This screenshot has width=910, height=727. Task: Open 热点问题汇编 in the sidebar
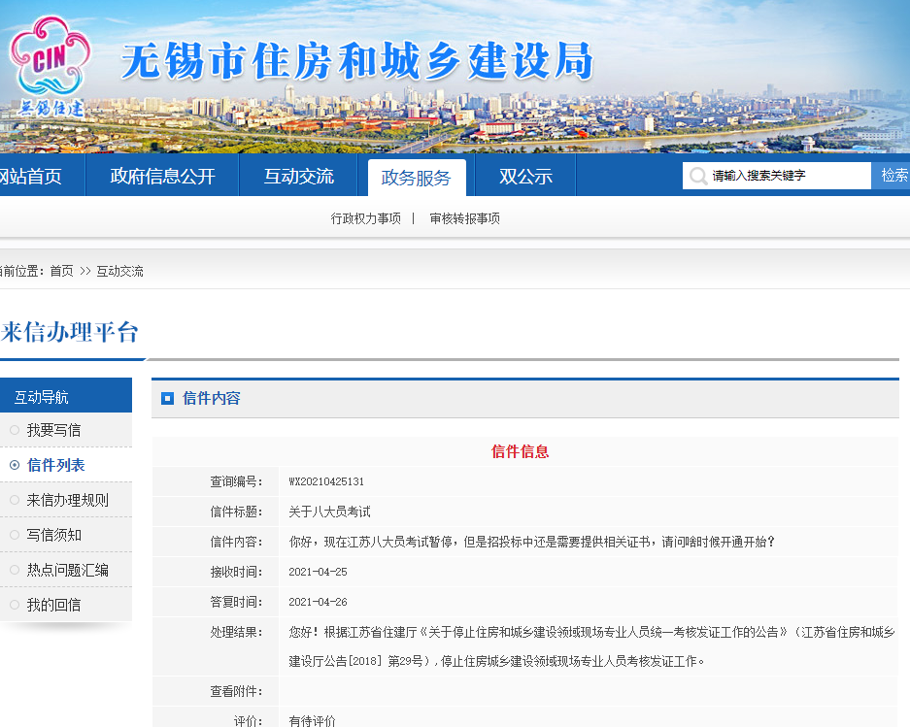[67, 570]
